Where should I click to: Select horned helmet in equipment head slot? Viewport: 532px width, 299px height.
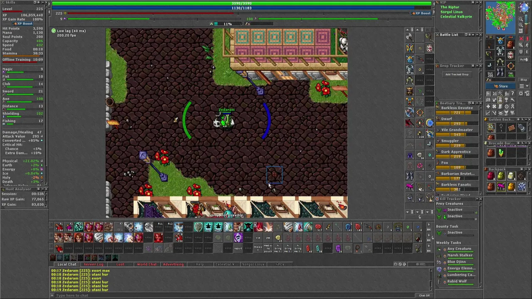point(500,40)
